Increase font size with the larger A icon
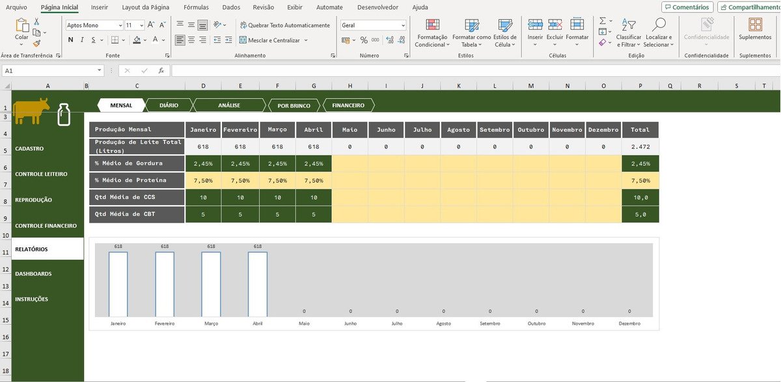 pyautogui.click(x=151, y=25)
